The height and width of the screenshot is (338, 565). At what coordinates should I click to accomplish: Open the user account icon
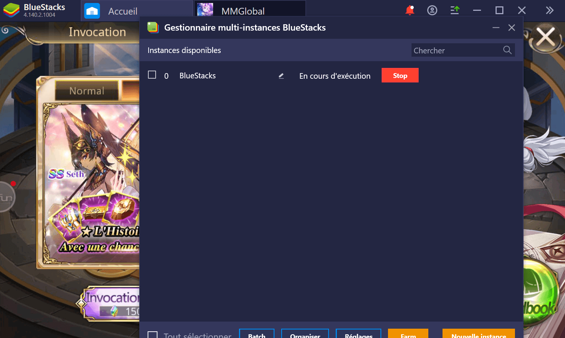(x=432, y=10)
